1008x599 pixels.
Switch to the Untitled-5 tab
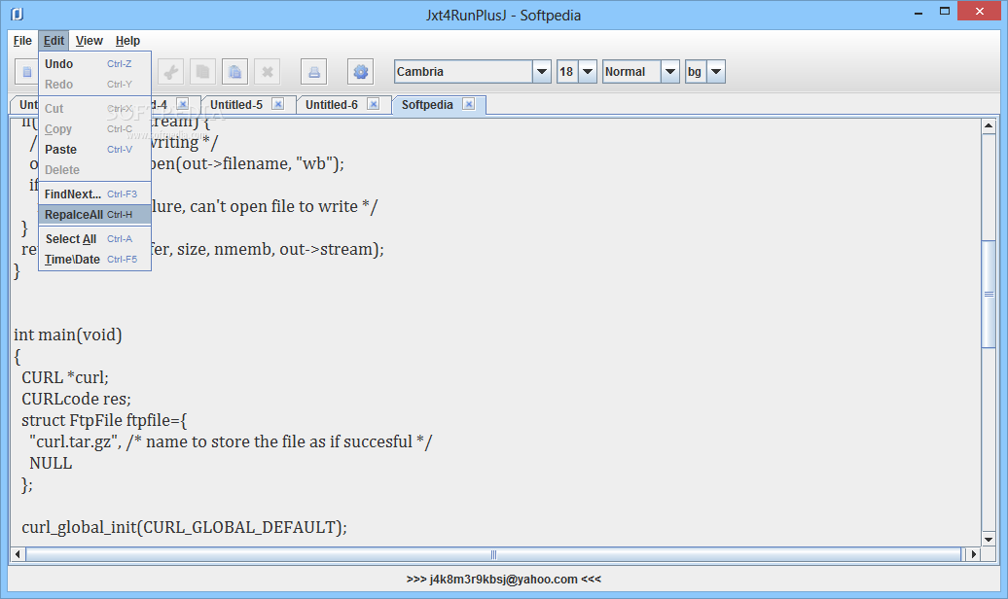tap(235, 105)
